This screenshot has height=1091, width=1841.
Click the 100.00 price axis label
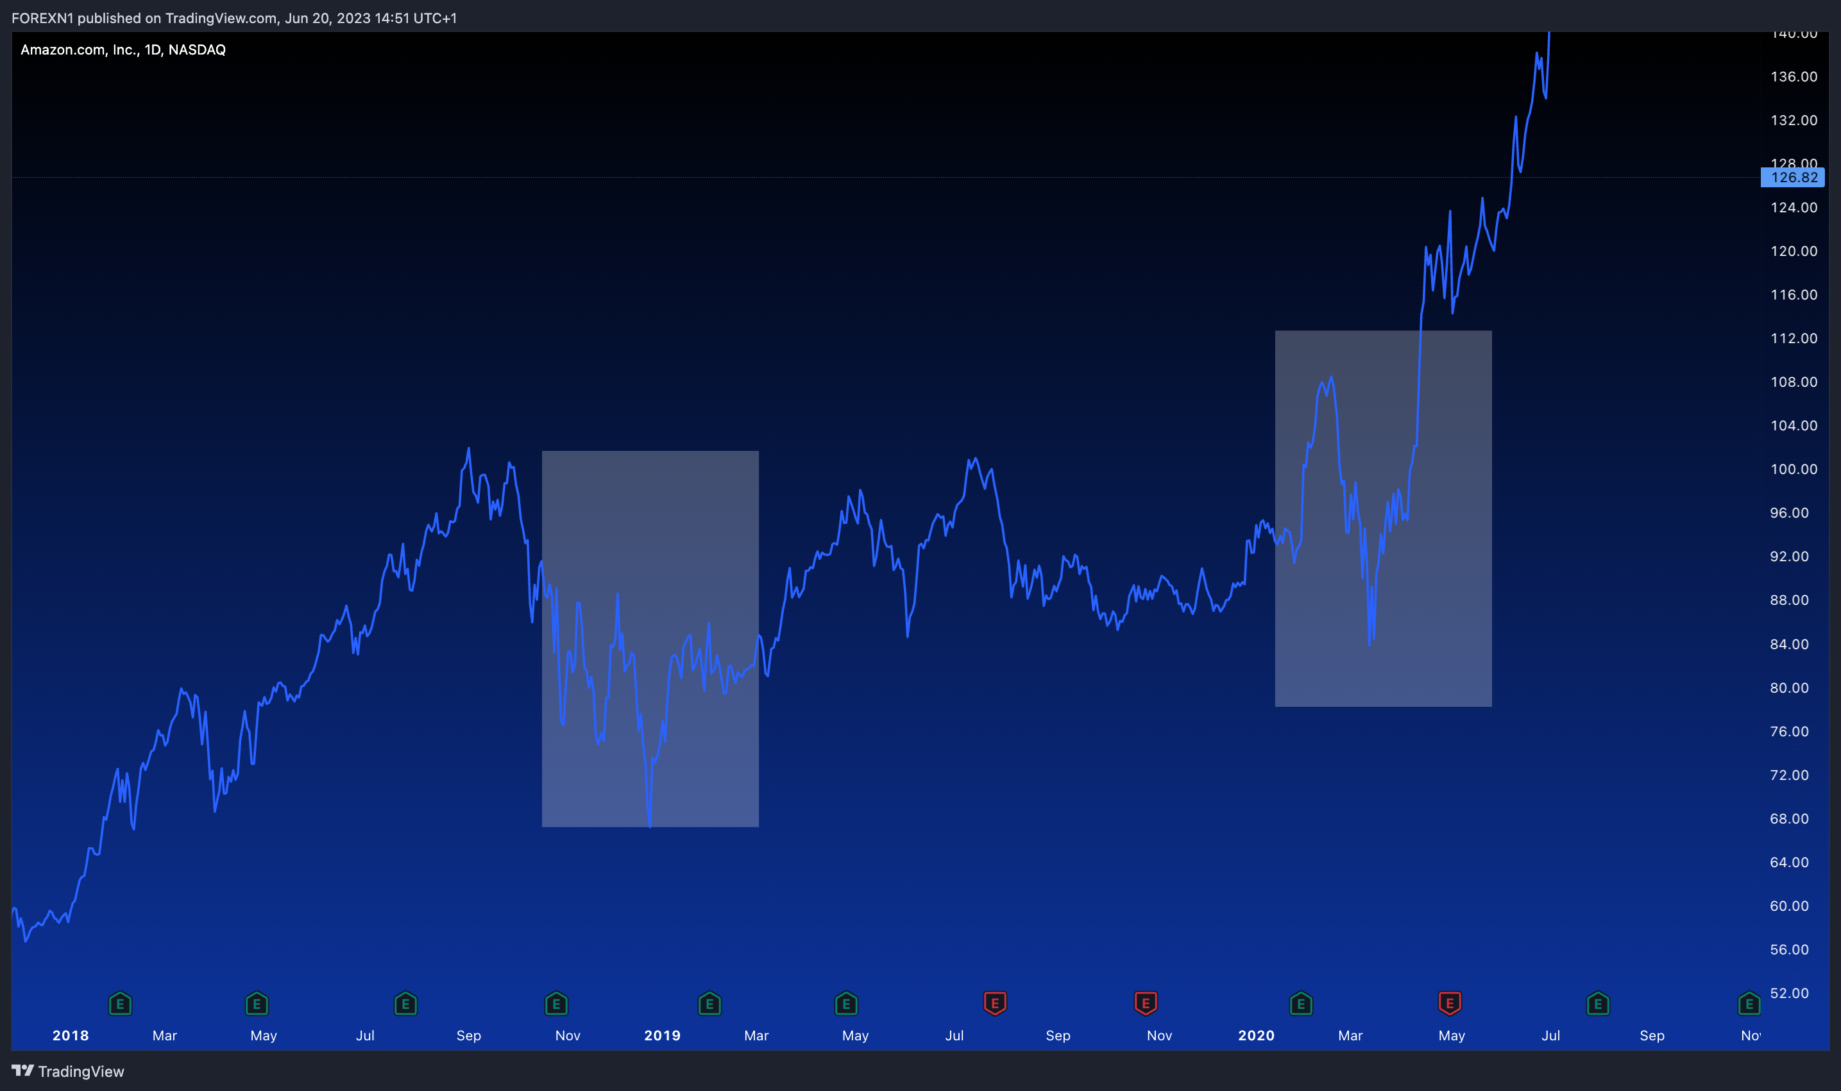coord(1794,469)
